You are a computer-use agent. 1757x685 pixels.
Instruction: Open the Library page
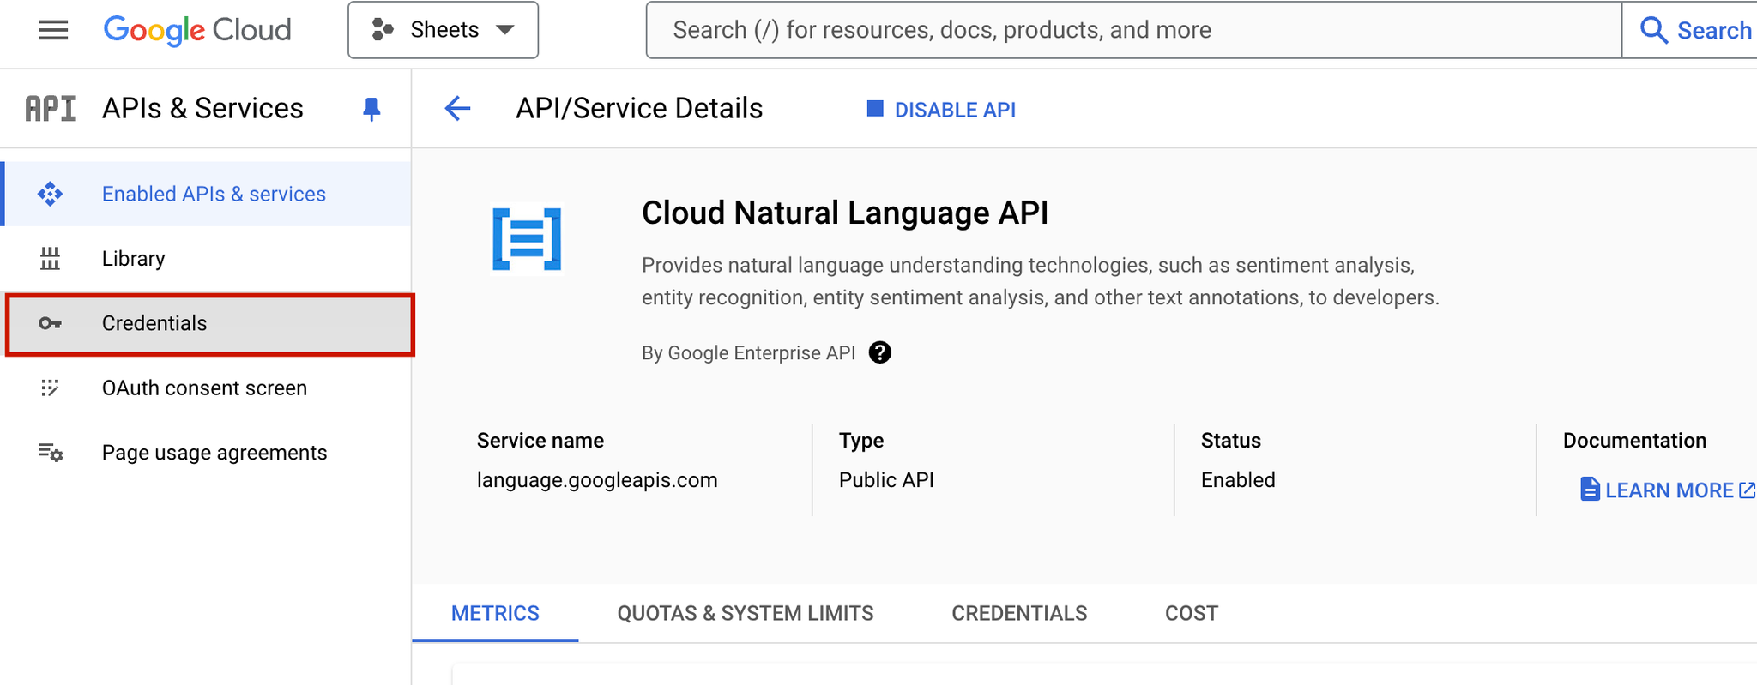(208, 258)
